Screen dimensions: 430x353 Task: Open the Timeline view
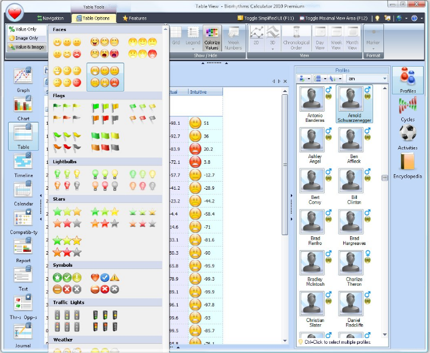tap(23, 164)
